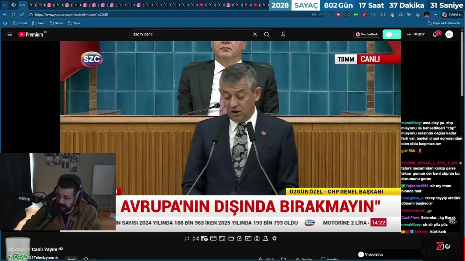Click the audio boost icon below video
This screenshot has height=261, width=465.
(196, 239)
